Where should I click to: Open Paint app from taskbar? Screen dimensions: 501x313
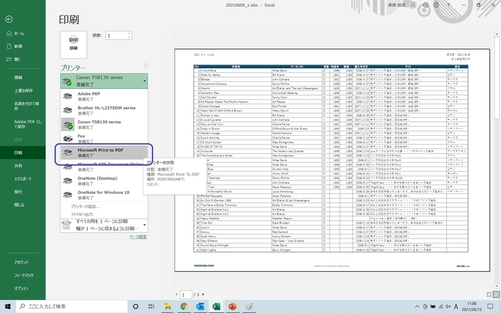[x=249, y=306]
